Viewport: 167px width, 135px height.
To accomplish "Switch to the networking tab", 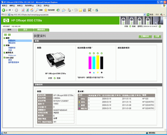I will pyautogui.click(x=41, y=30).
